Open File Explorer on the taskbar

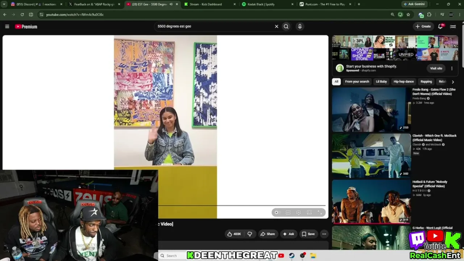point(313,256)
